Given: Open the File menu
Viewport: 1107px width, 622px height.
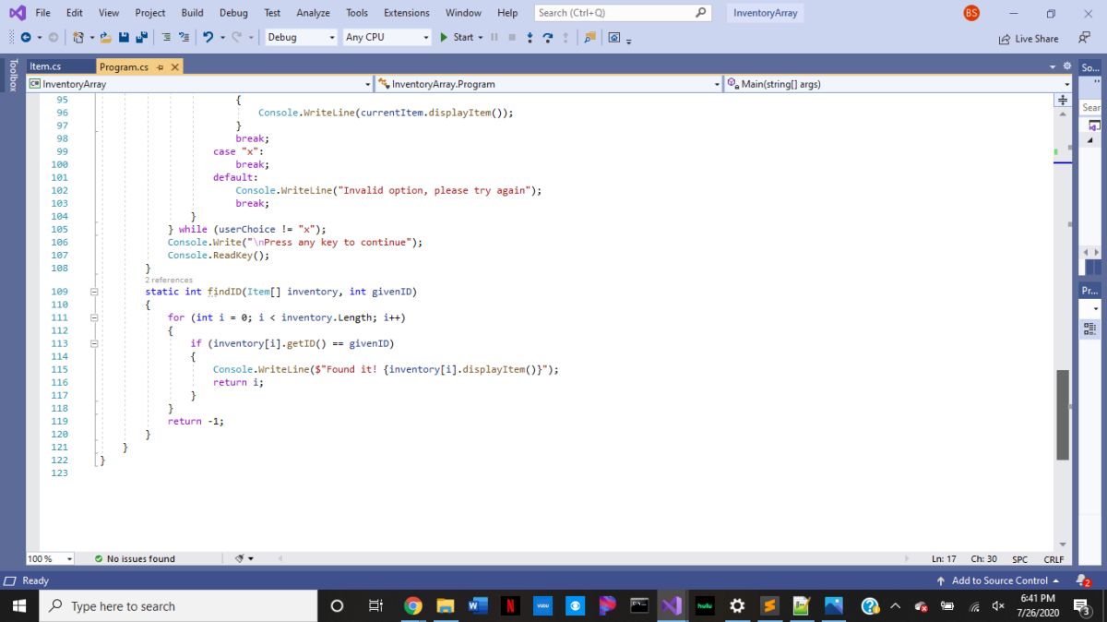Looking at the screenshot, I should [42, 13].
